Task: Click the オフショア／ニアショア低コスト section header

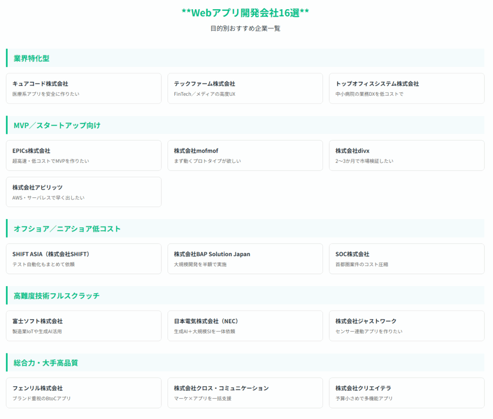Action: (67, 229)
